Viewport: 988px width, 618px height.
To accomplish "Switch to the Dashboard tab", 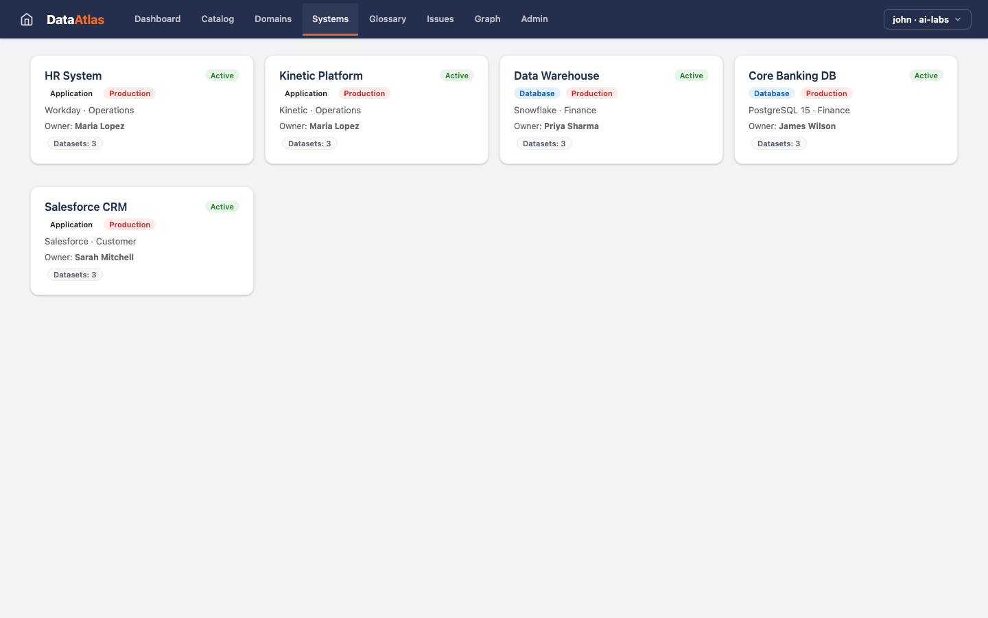I will pyautogui.click(x=157, y=19).
